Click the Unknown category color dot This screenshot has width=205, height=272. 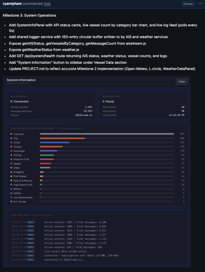(11, 134)
